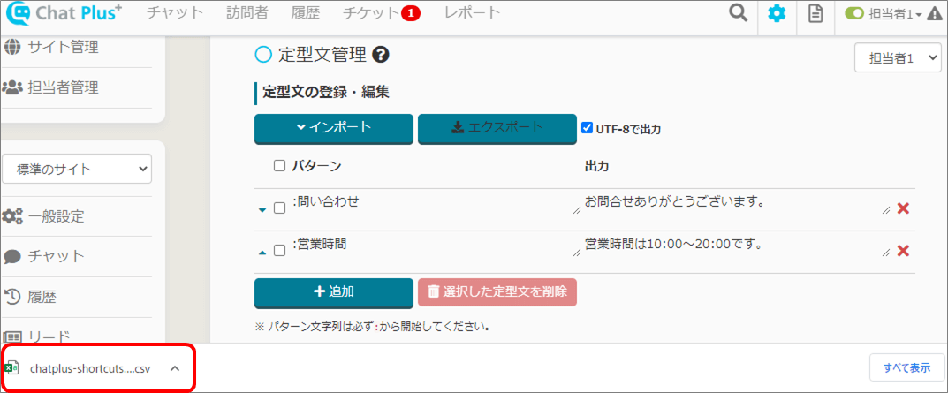This screenshot has width=948, height=393.
Task: Expand the インポート button
Action: click(x=334, y=128)
